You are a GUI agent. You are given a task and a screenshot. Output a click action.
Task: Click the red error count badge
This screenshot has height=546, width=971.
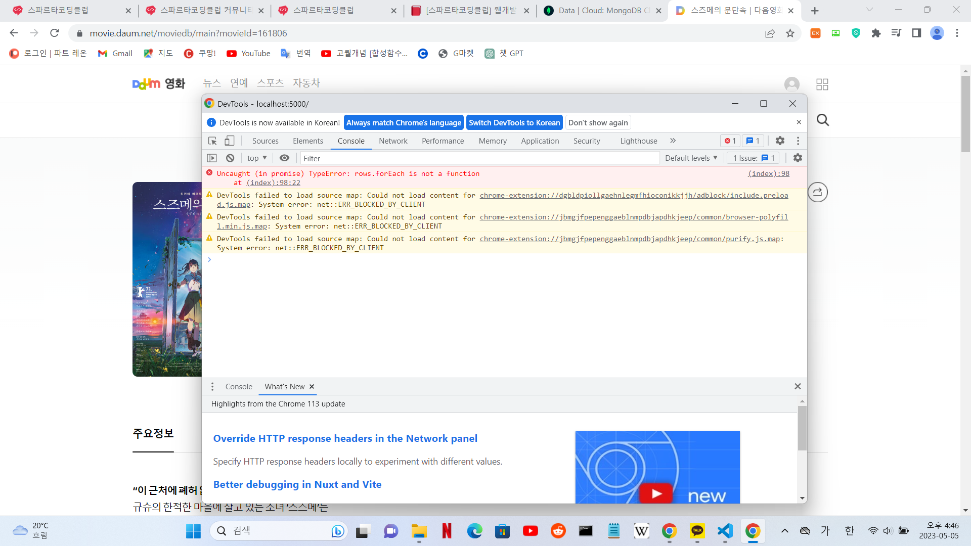tap(730, 141)
